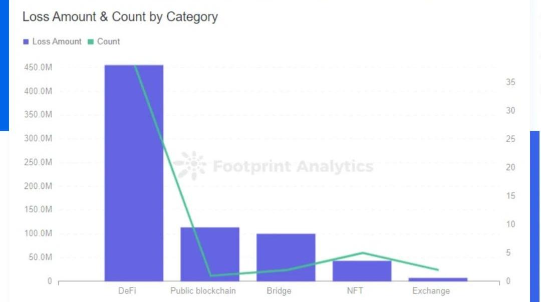Click the 35 right axis label
This screenshot has height=302, width=541.
point(510,82)
